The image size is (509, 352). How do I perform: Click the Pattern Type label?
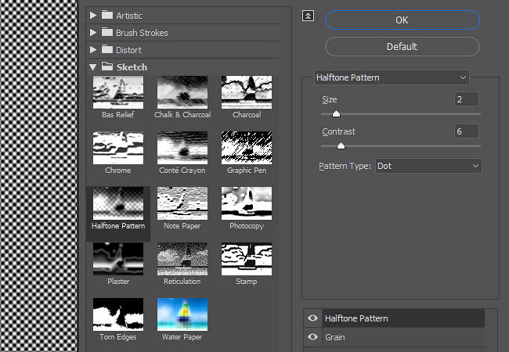345,166
